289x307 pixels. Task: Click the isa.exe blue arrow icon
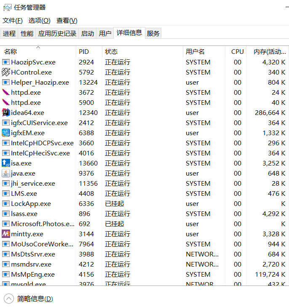(x=5, y=163)
